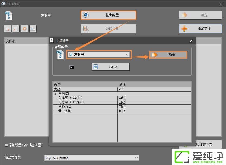This screenshot has height=165, width=226.
Task: Click the remove file icon button
Action: (x=8, y=28)
